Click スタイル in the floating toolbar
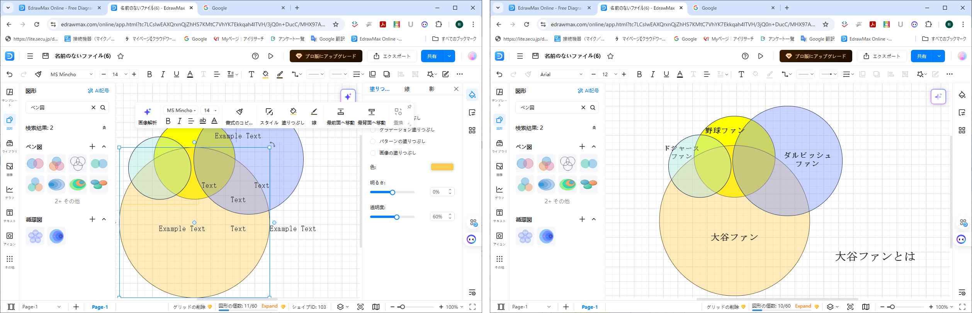Viewport: 972px width, 313px height. [x=269, y=116]
